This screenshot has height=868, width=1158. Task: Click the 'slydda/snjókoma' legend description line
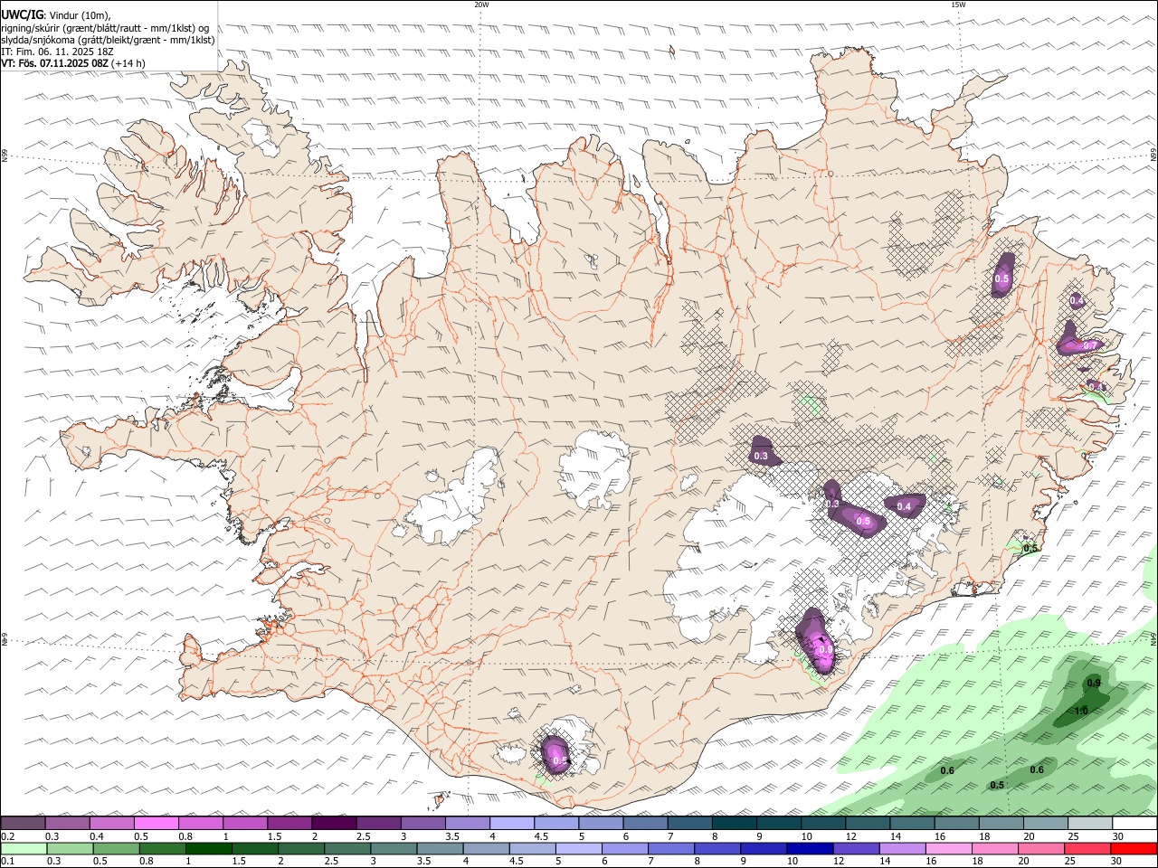pos(108,40)
